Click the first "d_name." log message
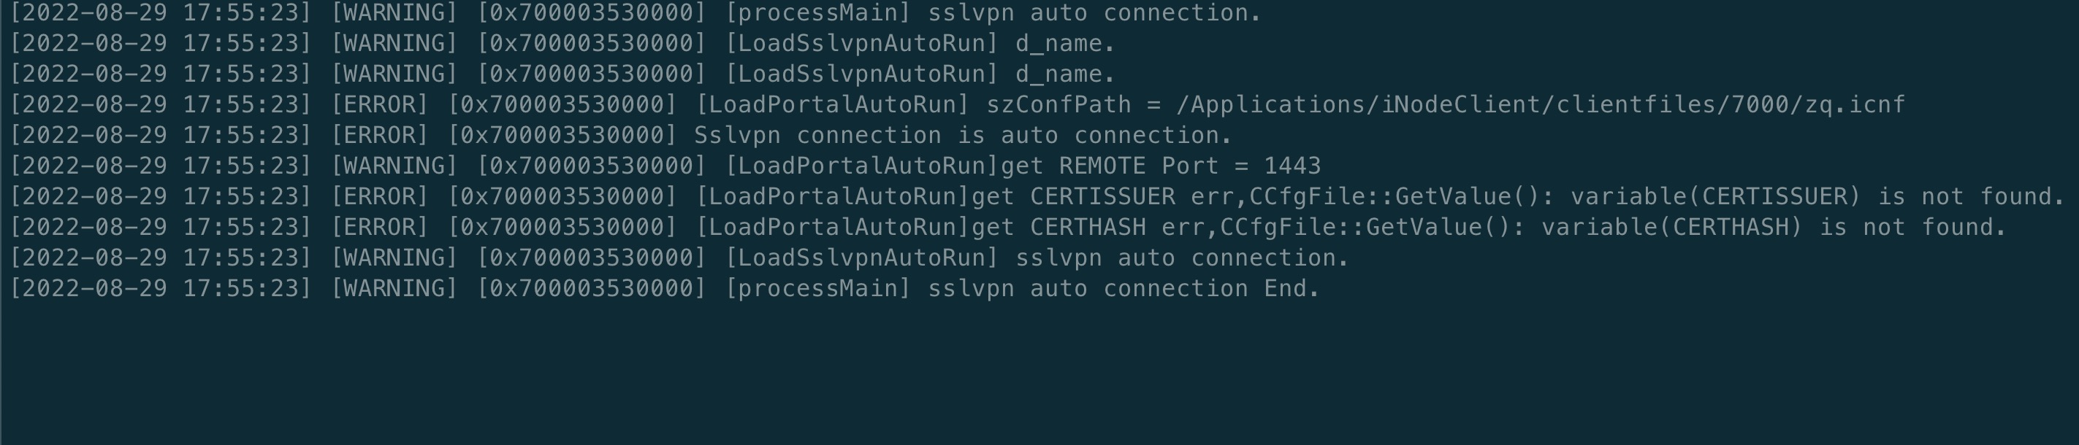Screen dimensions: 2079x445 pos(1064,44)
